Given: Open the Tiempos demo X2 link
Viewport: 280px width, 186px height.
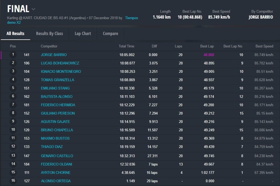Looking at the screenshot, I should pos(131,18).
